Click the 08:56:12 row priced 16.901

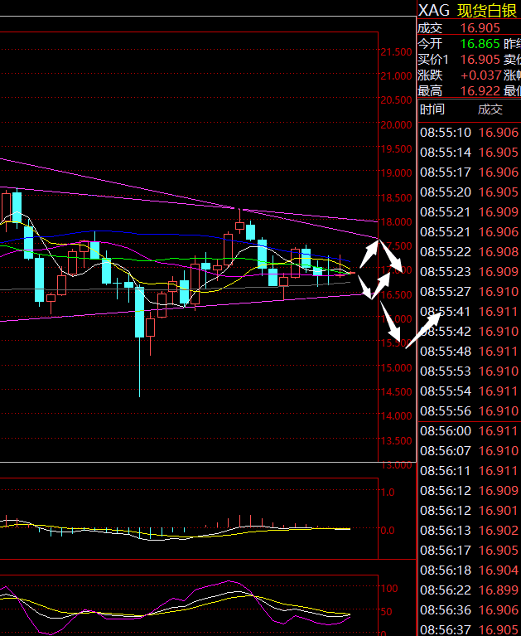coord(469,510)
